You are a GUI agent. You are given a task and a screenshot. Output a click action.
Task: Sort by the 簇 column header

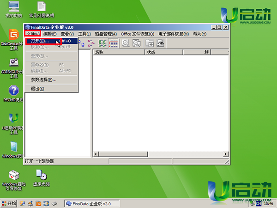[197, 52]
